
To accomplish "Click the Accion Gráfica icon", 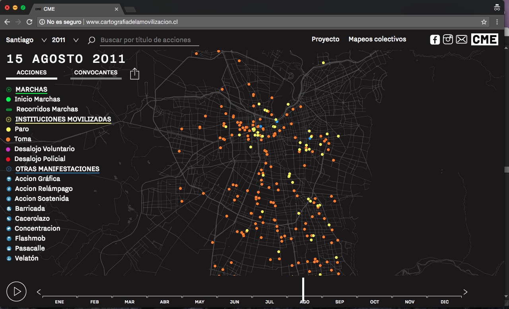I will [9, 179].
